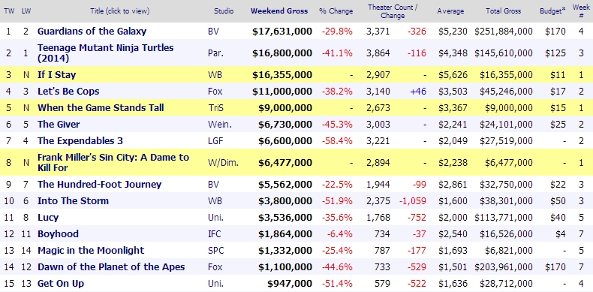Click The Expendables 3 title

click(80, 140)
